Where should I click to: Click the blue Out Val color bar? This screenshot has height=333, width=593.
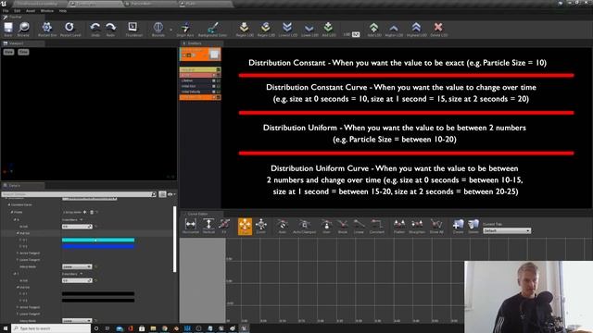[98, 247]
